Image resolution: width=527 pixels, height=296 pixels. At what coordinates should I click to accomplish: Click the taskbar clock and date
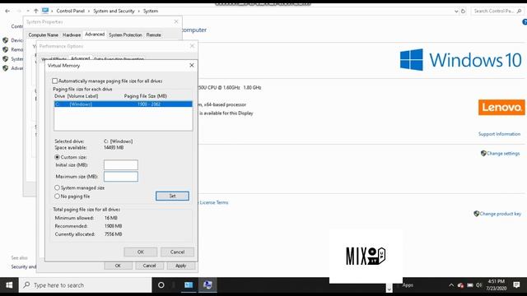[497, 285]
